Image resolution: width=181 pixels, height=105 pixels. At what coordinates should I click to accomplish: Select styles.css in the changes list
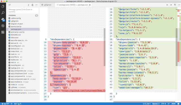pyautogui.click(x=23, y=60)
